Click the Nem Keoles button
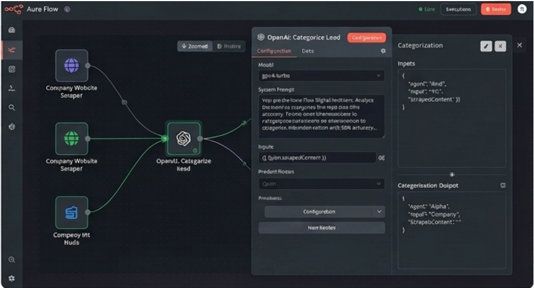The height and width of the screenshot is (288, 534). tap(322, 228)
